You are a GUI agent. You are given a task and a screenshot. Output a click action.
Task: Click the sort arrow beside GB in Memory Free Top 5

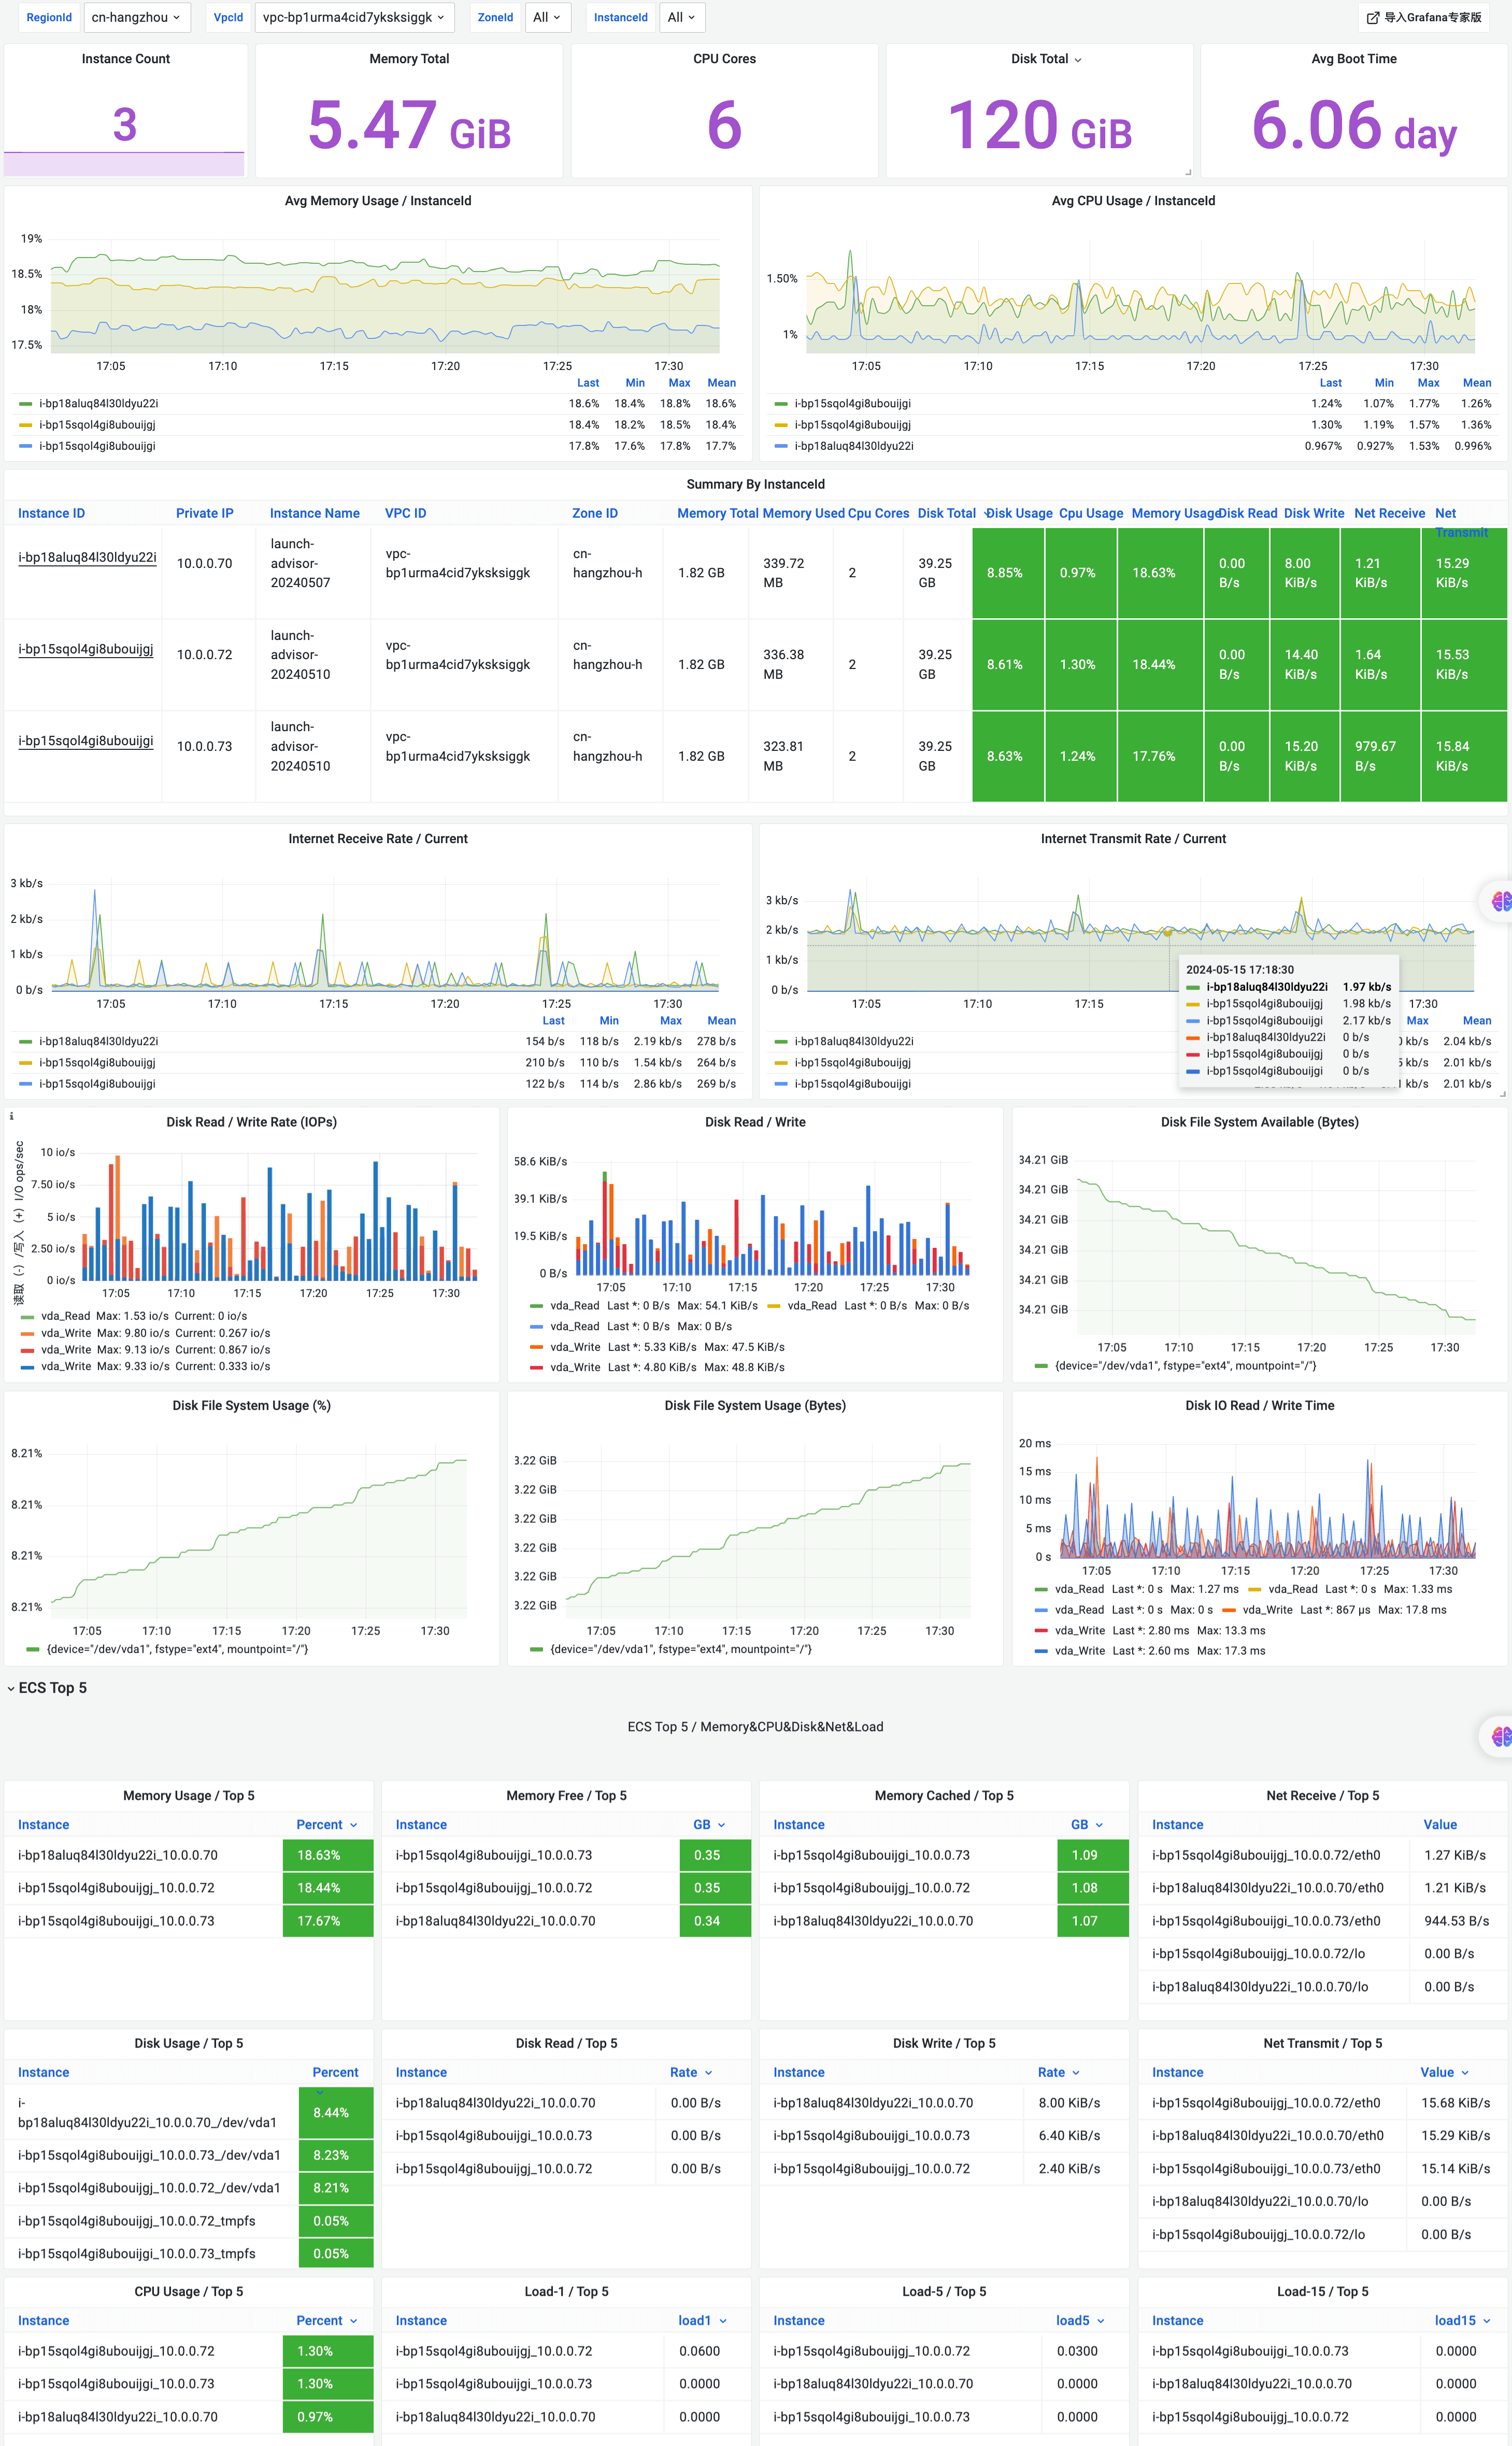(721, 1825)
